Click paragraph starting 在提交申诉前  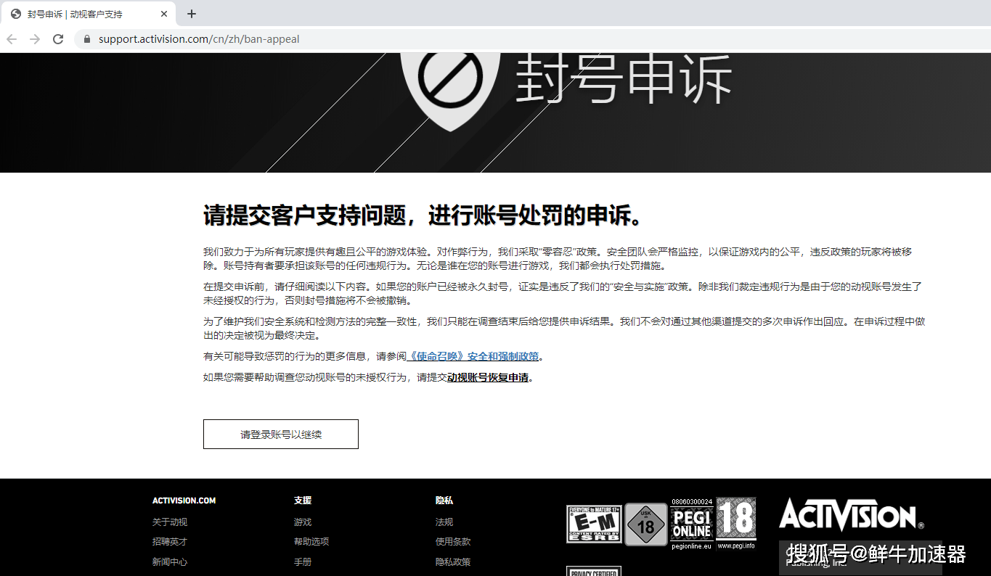pyautogui.click(x=563, y=293)
